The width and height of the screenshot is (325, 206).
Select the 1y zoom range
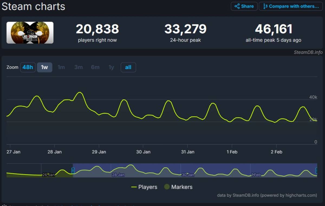111,67
